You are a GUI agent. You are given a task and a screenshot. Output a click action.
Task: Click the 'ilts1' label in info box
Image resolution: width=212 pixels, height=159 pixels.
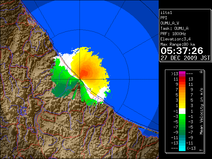pyautogui.click(x=166, y=13)
